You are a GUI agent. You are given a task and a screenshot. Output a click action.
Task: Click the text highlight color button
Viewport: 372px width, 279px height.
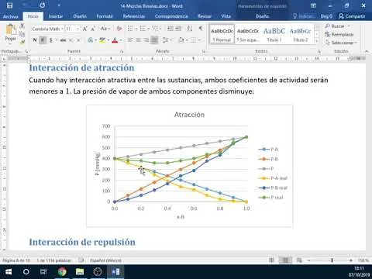tap(102, 40)
